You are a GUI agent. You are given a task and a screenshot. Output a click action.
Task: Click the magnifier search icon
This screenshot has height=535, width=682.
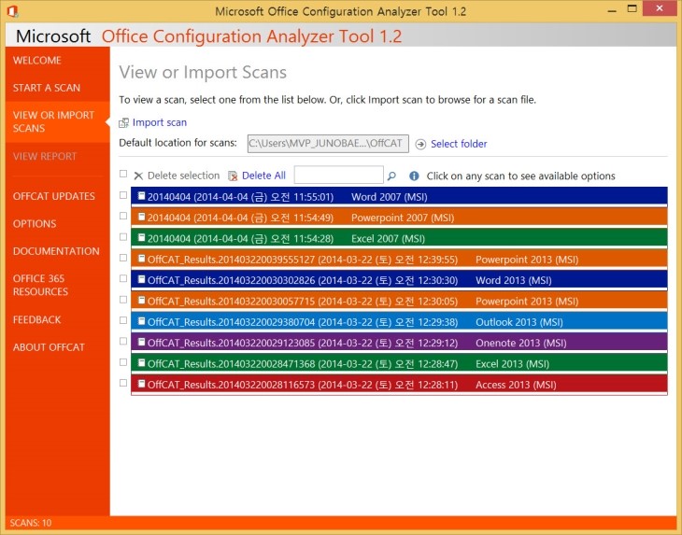tap(391, 176)
